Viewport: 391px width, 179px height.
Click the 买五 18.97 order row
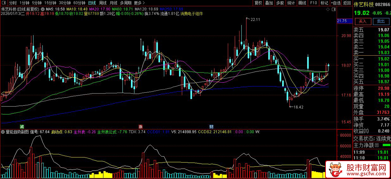[x=372, y=81]
